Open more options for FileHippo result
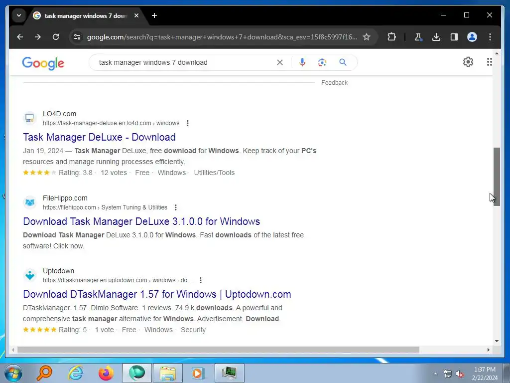510x383 pixels. coord(176,207)
